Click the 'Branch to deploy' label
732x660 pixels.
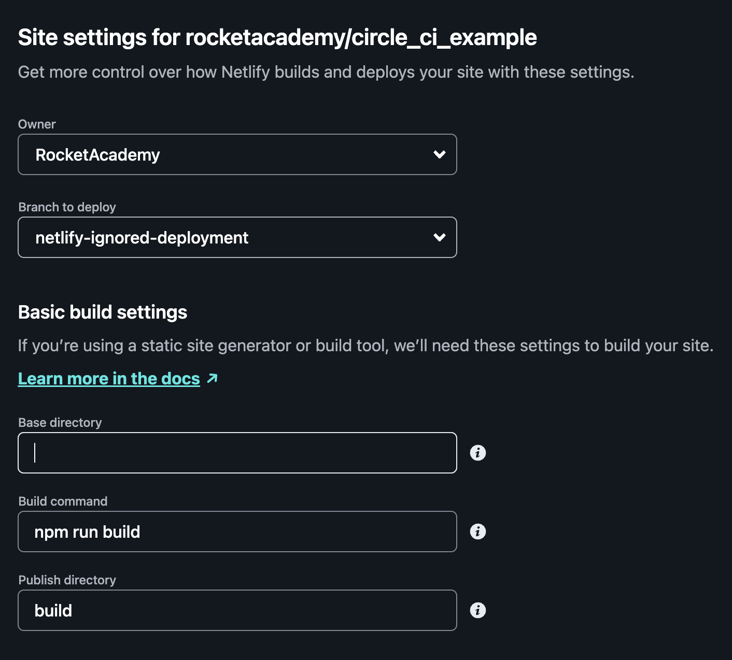(x=67, y=207)
